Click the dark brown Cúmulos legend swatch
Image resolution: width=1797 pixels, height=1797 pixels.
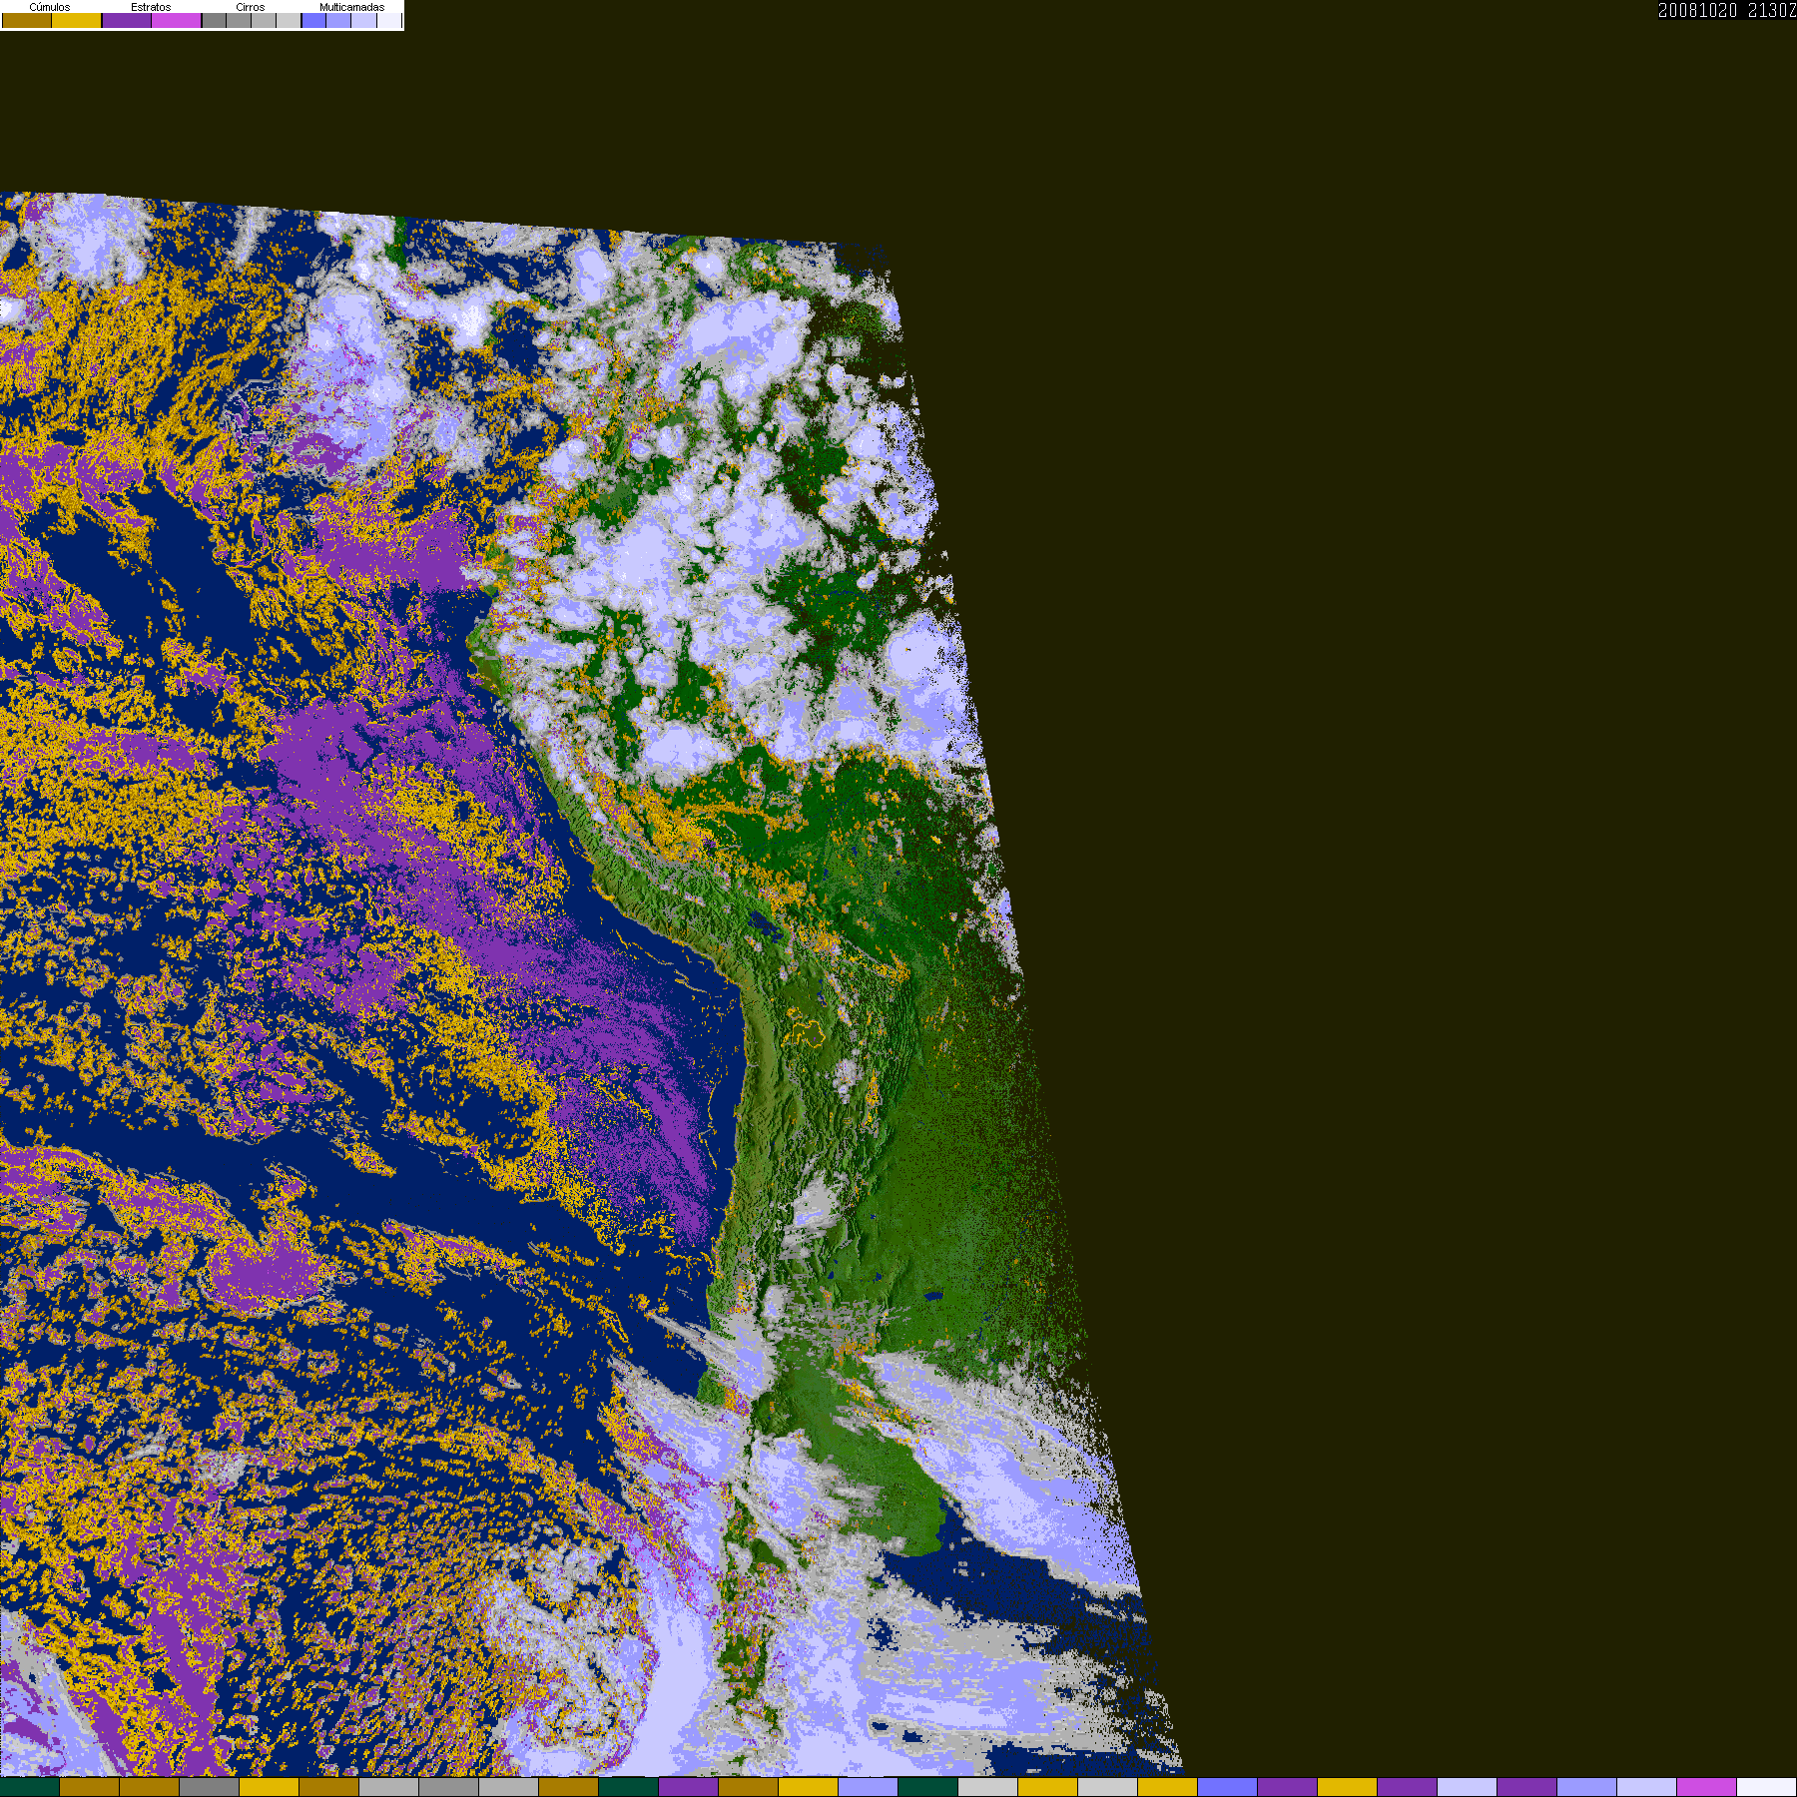coord(27,20)
